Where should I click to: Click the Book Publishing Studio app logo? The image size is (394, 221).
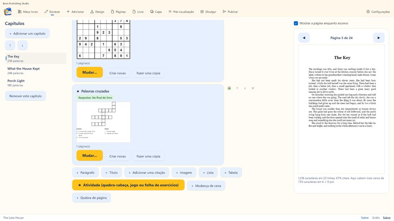8,11
